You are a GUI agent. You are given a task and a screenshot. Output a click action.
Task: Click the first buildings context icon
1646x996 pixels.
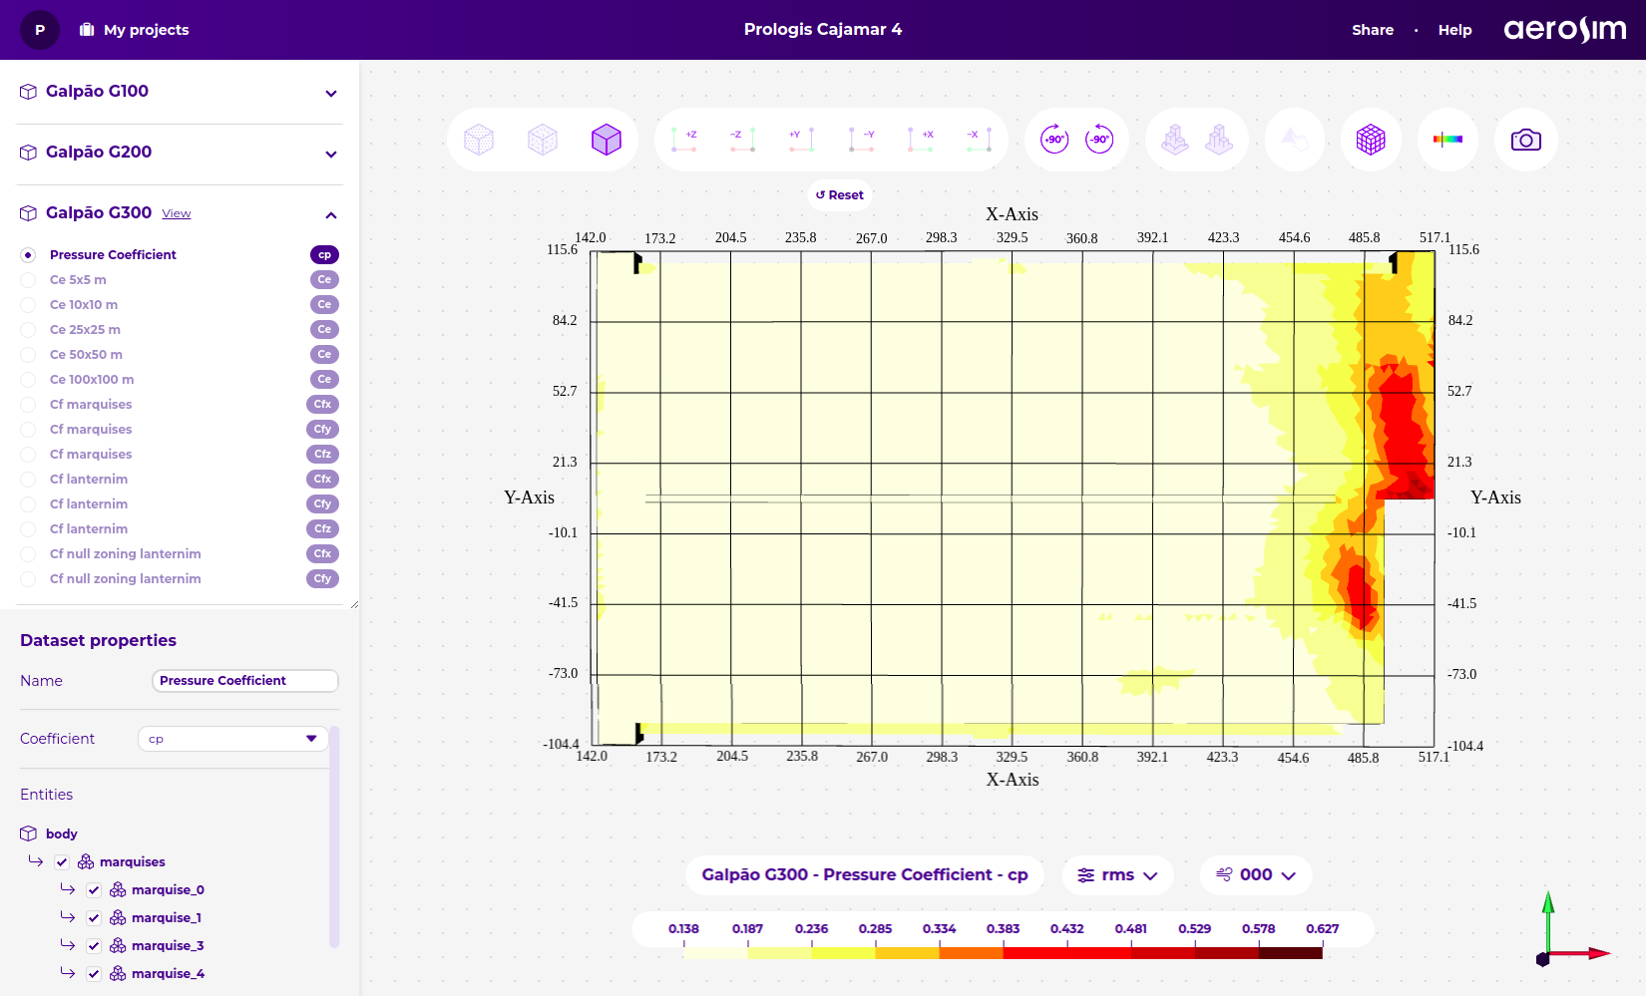tap(1175, 140)
